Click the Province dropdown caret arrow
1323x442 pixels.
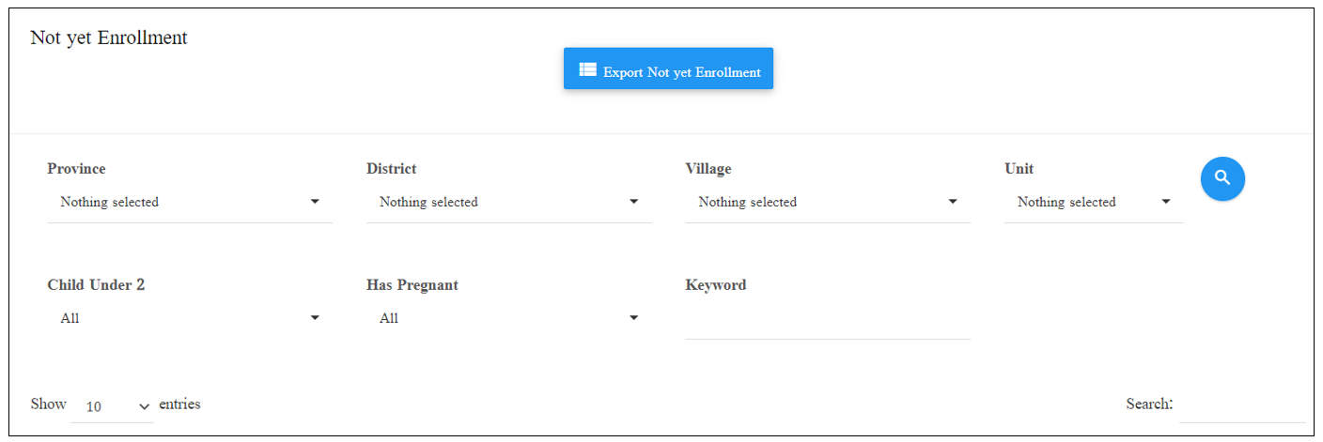tap(315, 202)
